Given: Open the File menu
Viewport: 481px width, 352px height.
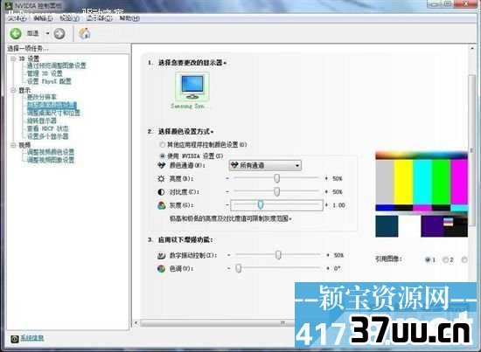Looking at the screenshot, I should click(17, 18).
